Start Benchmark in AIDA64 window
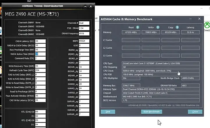 click(x=151, y=112)
